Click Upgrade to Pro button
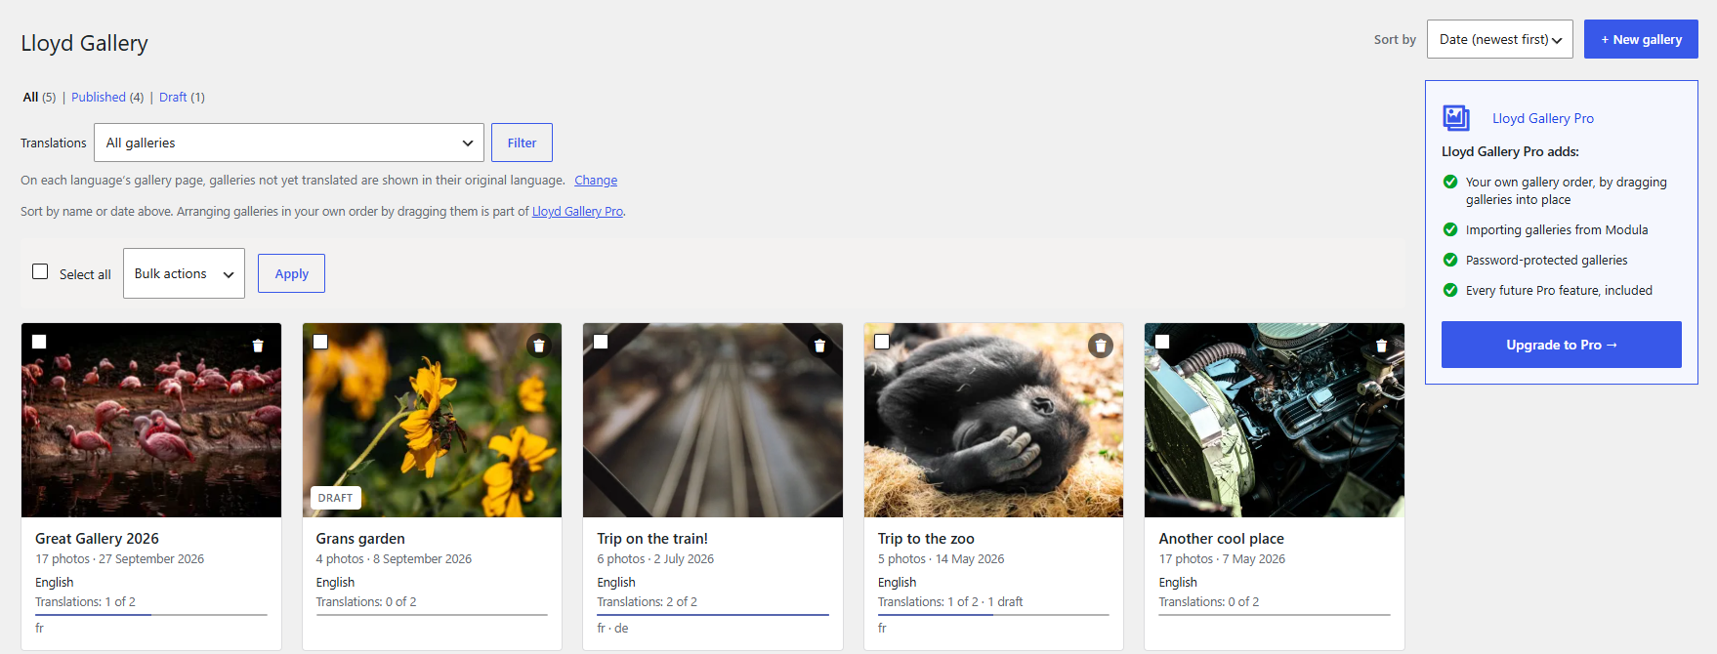Screen dimensions: 1717x654 (x=1562, y=345)
